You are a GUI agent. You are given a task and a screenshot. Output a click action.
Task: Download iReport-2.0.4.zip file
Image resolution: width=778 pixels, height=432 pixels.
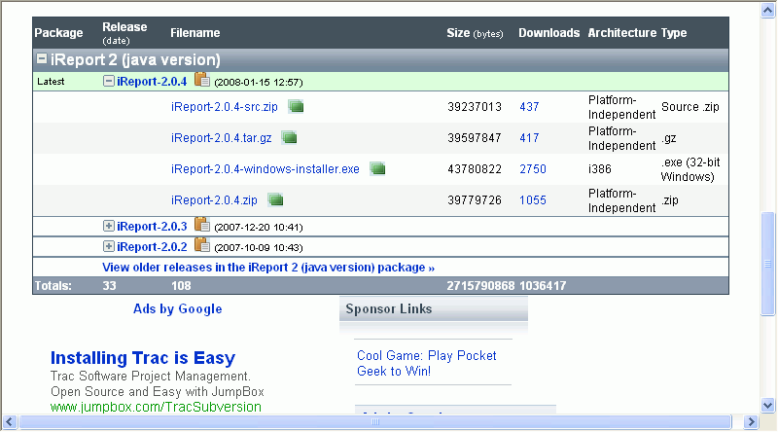coord(214,200)
